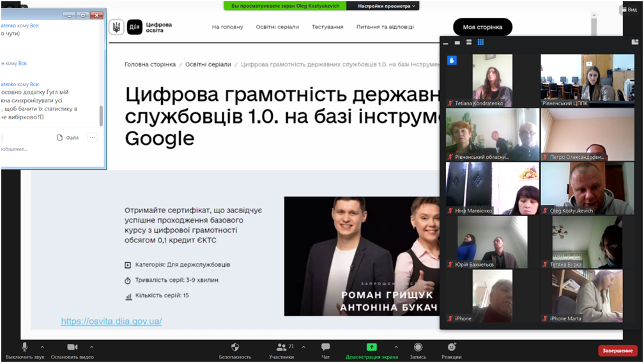Open the Настройки просмотра dropdown

point(387,6)
